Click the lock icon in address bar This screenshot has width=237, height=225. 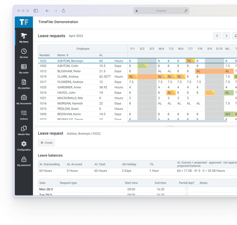click(x=137, y=11)
